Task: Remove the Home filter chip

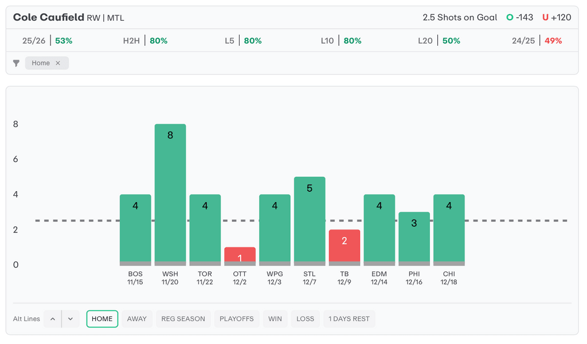Action: [58, 63]
